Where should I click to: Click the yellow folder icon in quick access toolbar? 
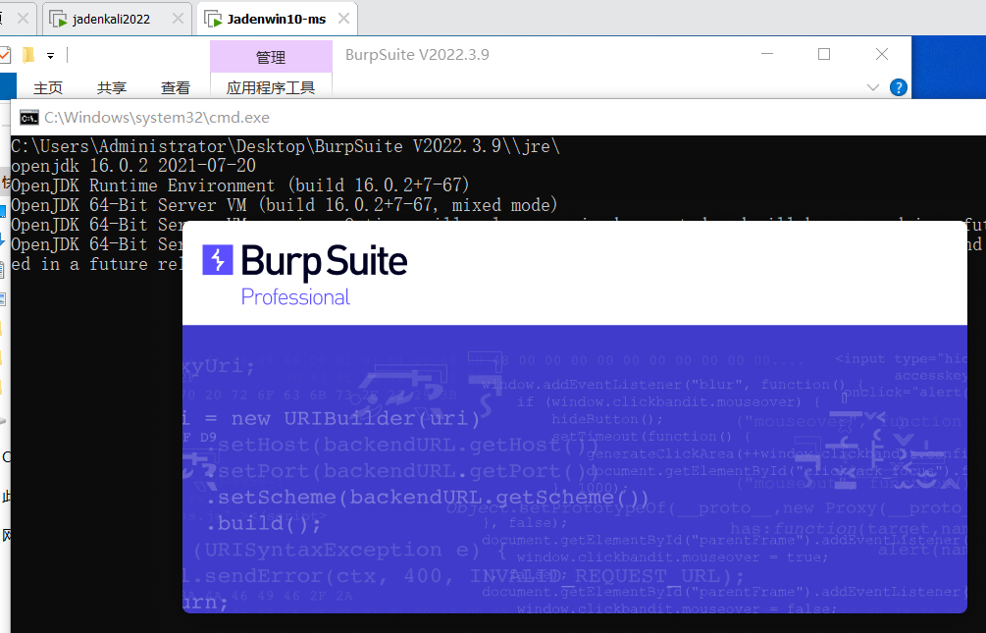click(28, 55)
